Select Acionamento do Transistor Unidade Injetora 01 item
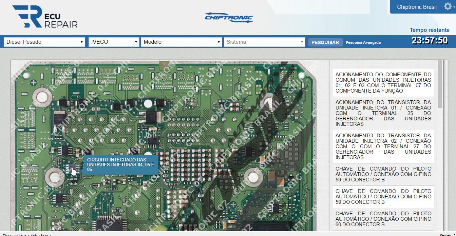Image resolution: width=456 pixels, height=236 pixels. [x=383, y=113]
